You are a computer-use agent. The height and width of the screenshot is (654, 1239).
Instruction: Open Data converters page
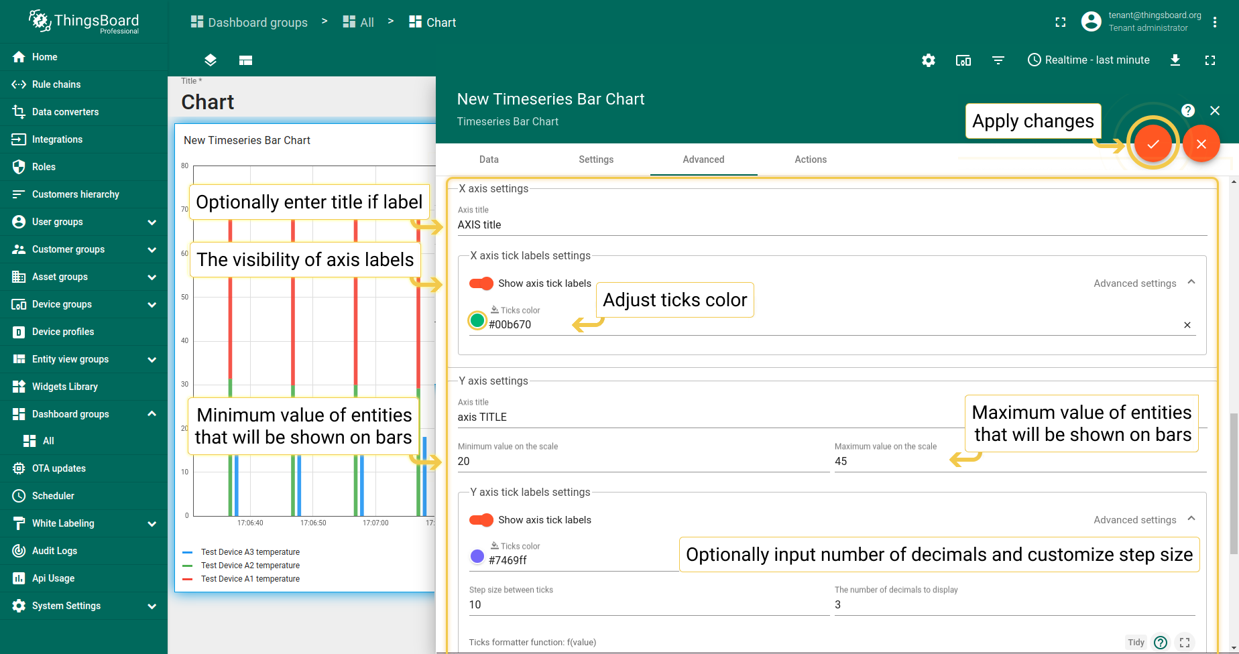(x=84, y=112)
